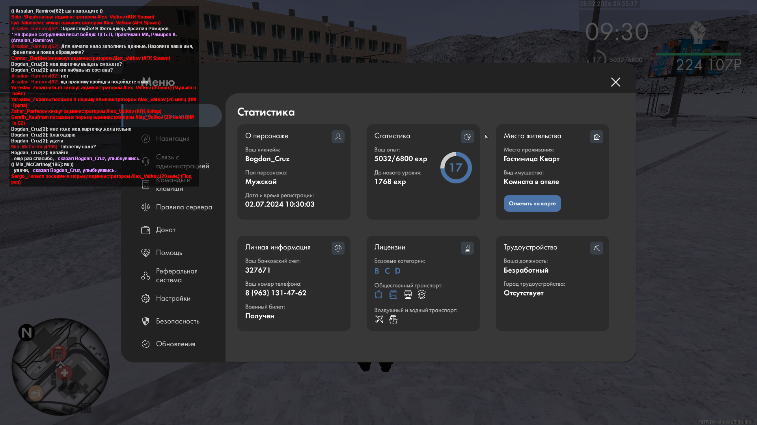Click the first bus transport license icon
757x425 pixels.
pos(378,295)
